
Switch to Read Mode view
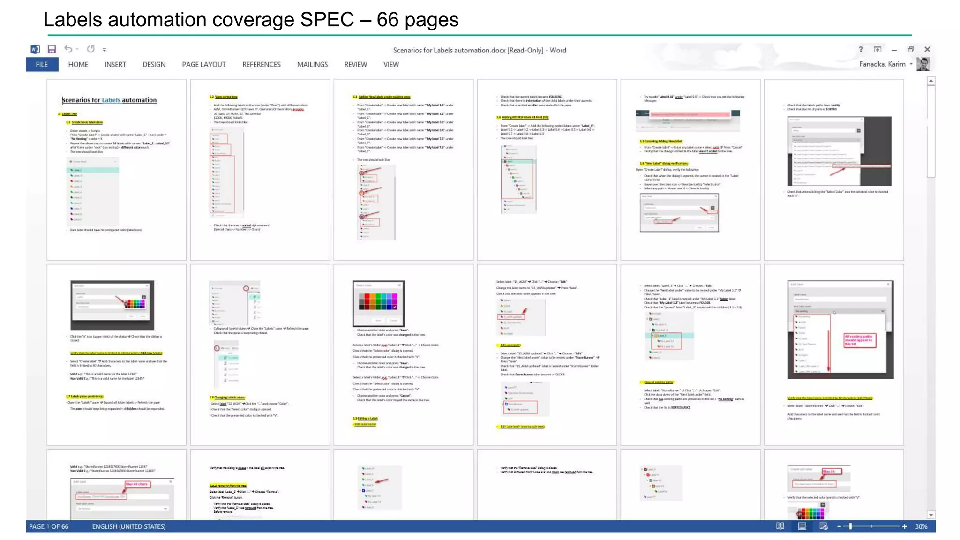780,526
